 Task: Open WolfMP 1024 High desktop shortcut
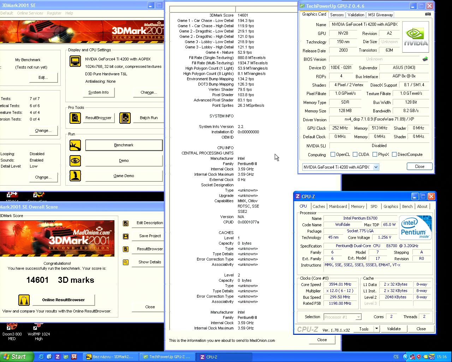[38, 331]
